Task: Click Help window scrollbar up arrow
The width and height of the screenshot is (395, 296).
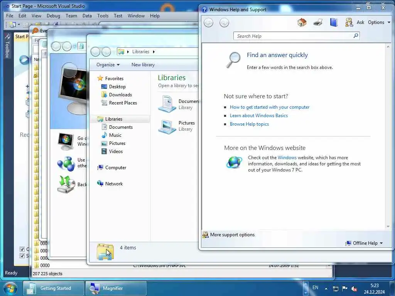Action: pyautogui.click(x=388, y=47)
